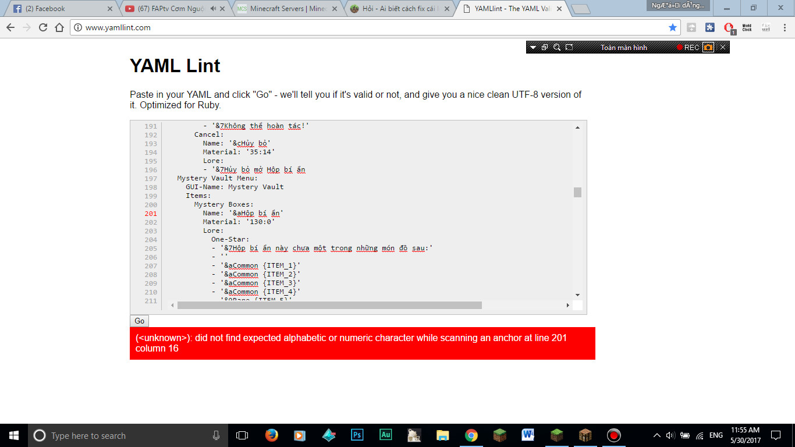Go back to the previous page
Image resolution: width=795 pixels, height=447 pixels.
10,27
